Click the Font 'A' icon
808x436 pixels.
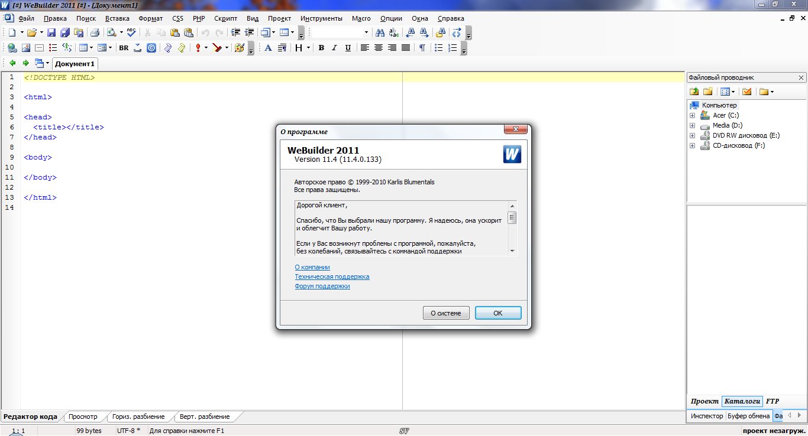(x=268, y=48)
